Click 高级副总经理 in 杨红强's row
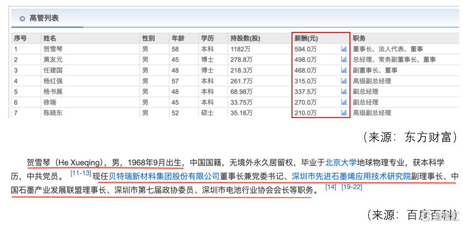 tap(372, 81)
